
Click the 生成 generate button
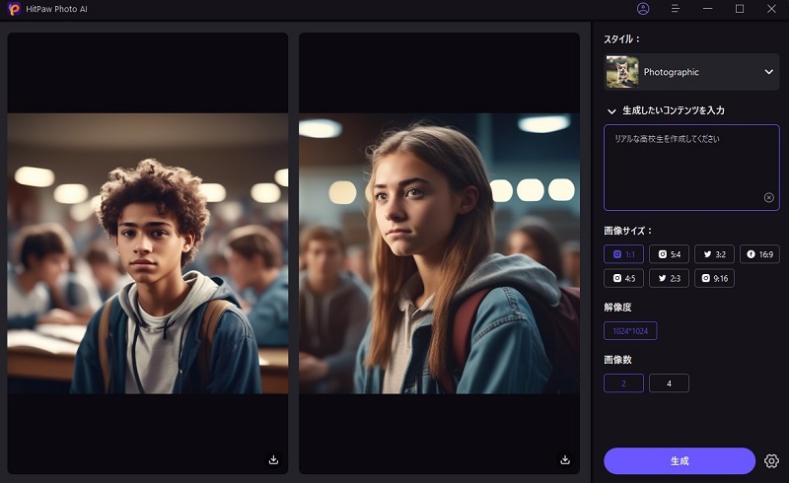point(680,460)
